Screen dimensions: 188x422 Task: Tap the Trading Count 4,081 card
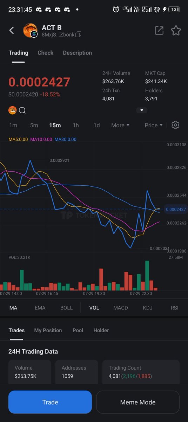click(x=141, y=372)
